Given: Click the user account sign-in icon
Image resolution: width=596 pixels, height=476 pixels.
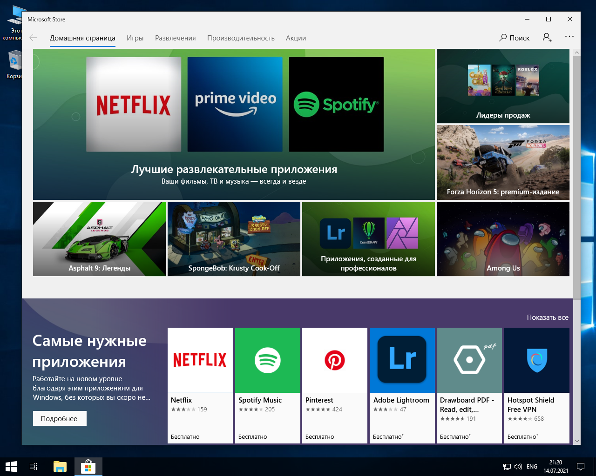Looking at the screenshot, I should [x=547, y=38].
